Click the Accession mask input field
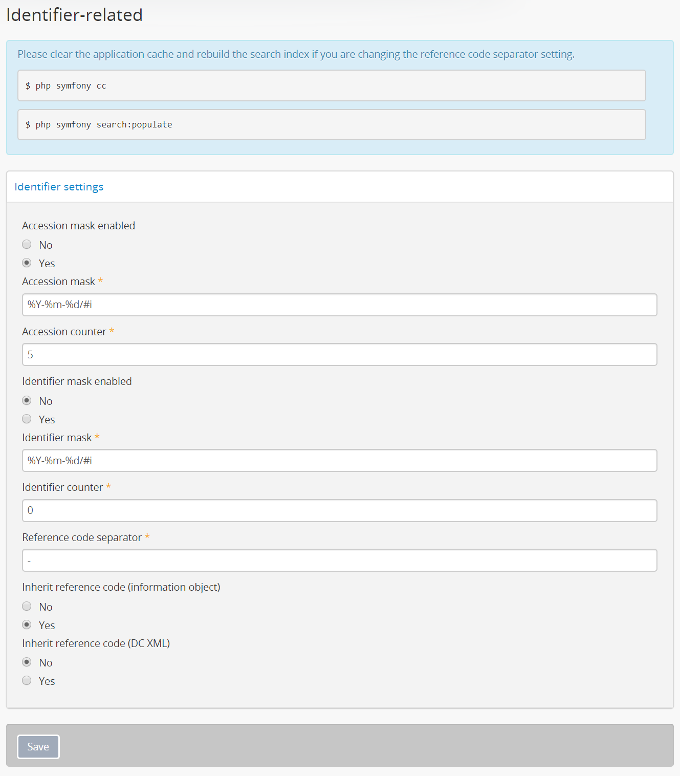 (340, 305)
